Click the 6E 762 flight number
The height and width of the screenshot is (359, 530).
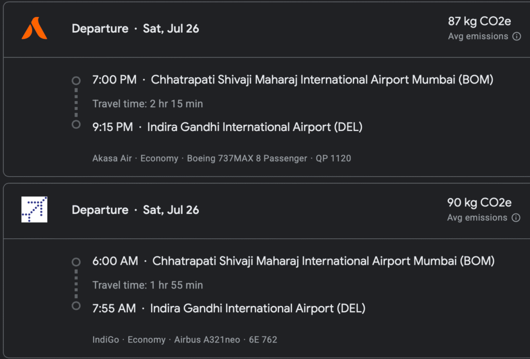263,340
